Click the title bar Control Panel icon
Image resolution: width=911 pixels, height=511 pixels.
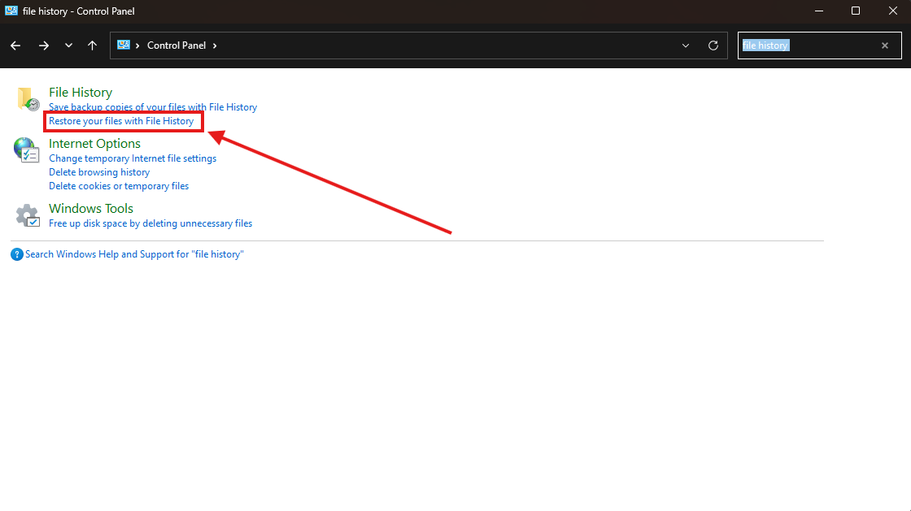pos(11,11)
